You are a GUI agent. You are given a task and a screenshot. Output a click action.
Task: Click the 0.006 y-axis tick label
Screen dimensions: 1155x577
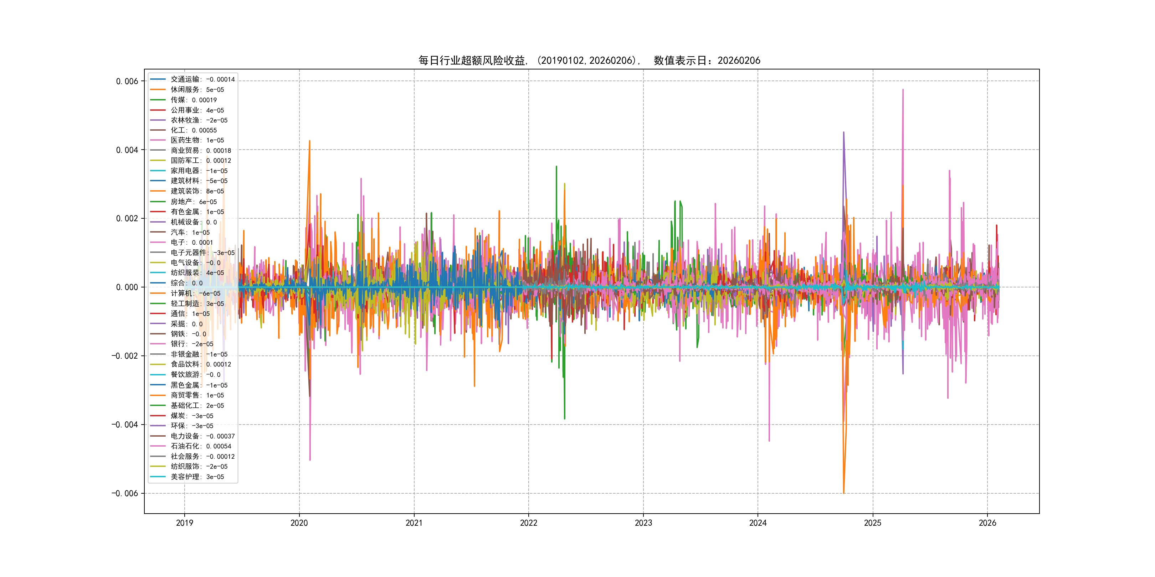[x=127, y=81]
